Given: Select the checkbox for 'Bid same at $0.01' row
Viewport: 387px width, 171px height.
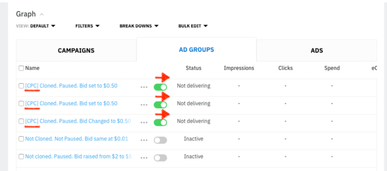Looking at the screenshot, I should (x=22, y=139).
